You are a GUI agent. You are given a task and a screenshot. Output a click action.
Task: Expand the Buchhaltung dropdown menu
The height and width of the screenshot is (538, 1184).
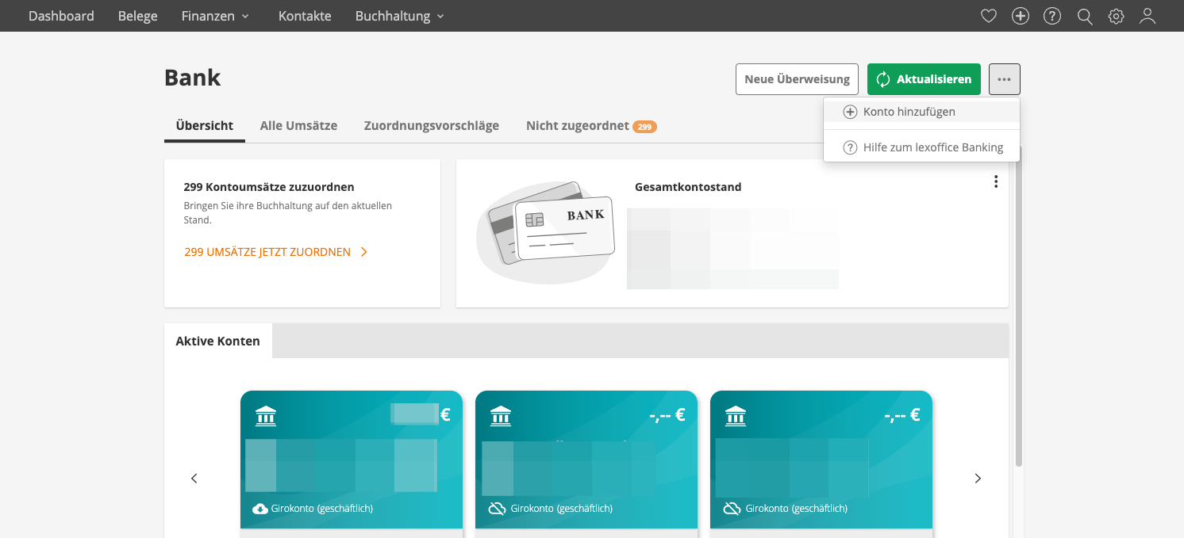[x=400, y=16]
